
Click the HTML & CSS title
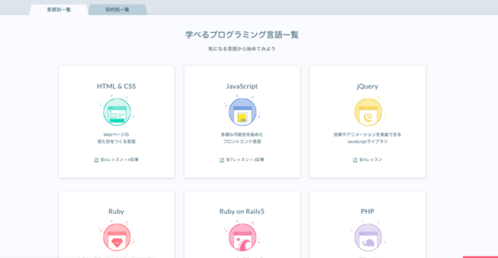(x=116, y=86)
